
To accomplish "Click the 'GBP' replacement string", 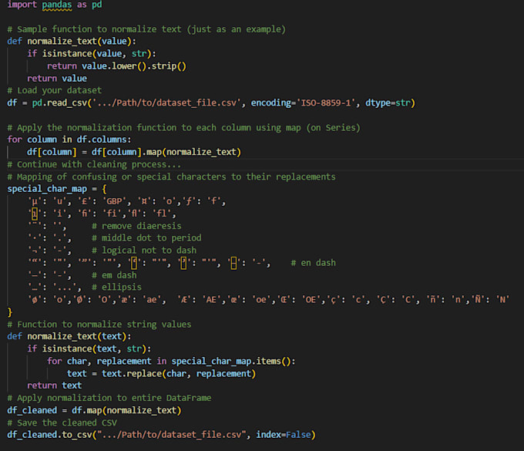I will pos(114,201).
